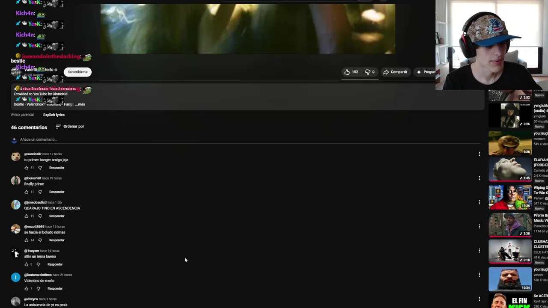This screenshot has width=548, height=308.
Task: Open @1sayam's profile avatar
Action: tap(15, 253)
